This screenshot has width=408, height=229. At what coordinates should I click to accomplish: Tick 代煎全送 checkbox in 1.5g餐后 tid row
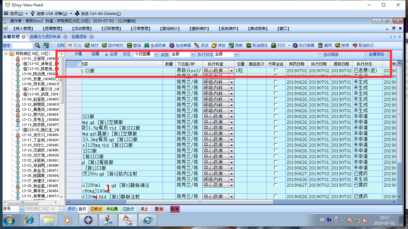tap(276, 128)
